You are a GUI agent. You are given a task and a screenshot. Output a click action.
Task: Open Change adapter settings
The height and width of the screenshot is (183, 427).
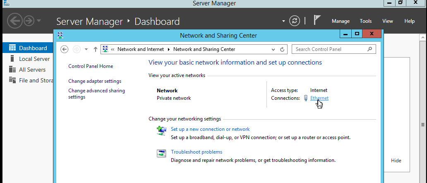pyautogui.click(x=95, y=81)
